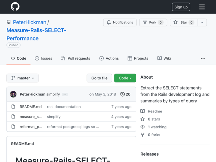
Task: Click '7 years ago' on README.md row
Action: [x=122, y=107]
